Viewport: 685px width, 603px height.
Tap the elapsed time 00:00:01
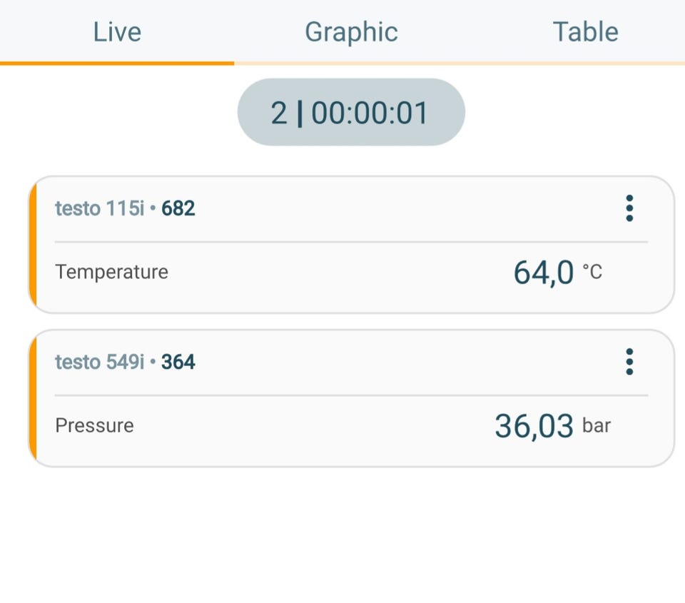[x=370, y=113]
